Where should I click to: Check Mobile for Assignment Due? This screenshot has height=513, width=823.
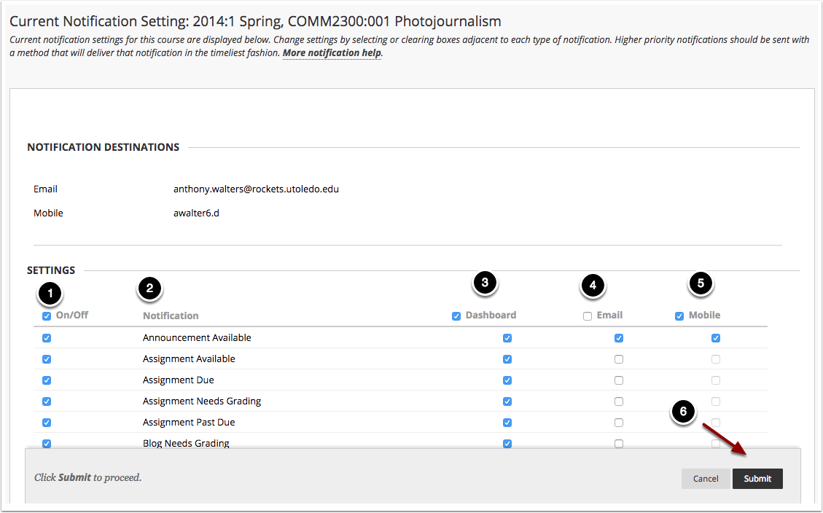click(x=715, y=380)
